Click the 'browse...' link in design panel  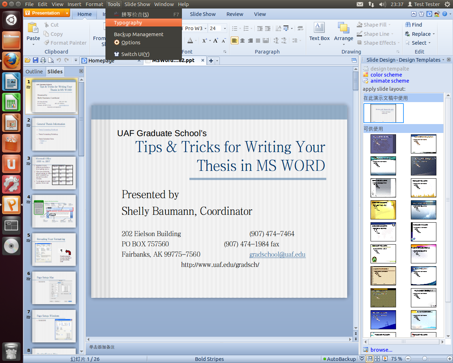[x=381, y=350]
